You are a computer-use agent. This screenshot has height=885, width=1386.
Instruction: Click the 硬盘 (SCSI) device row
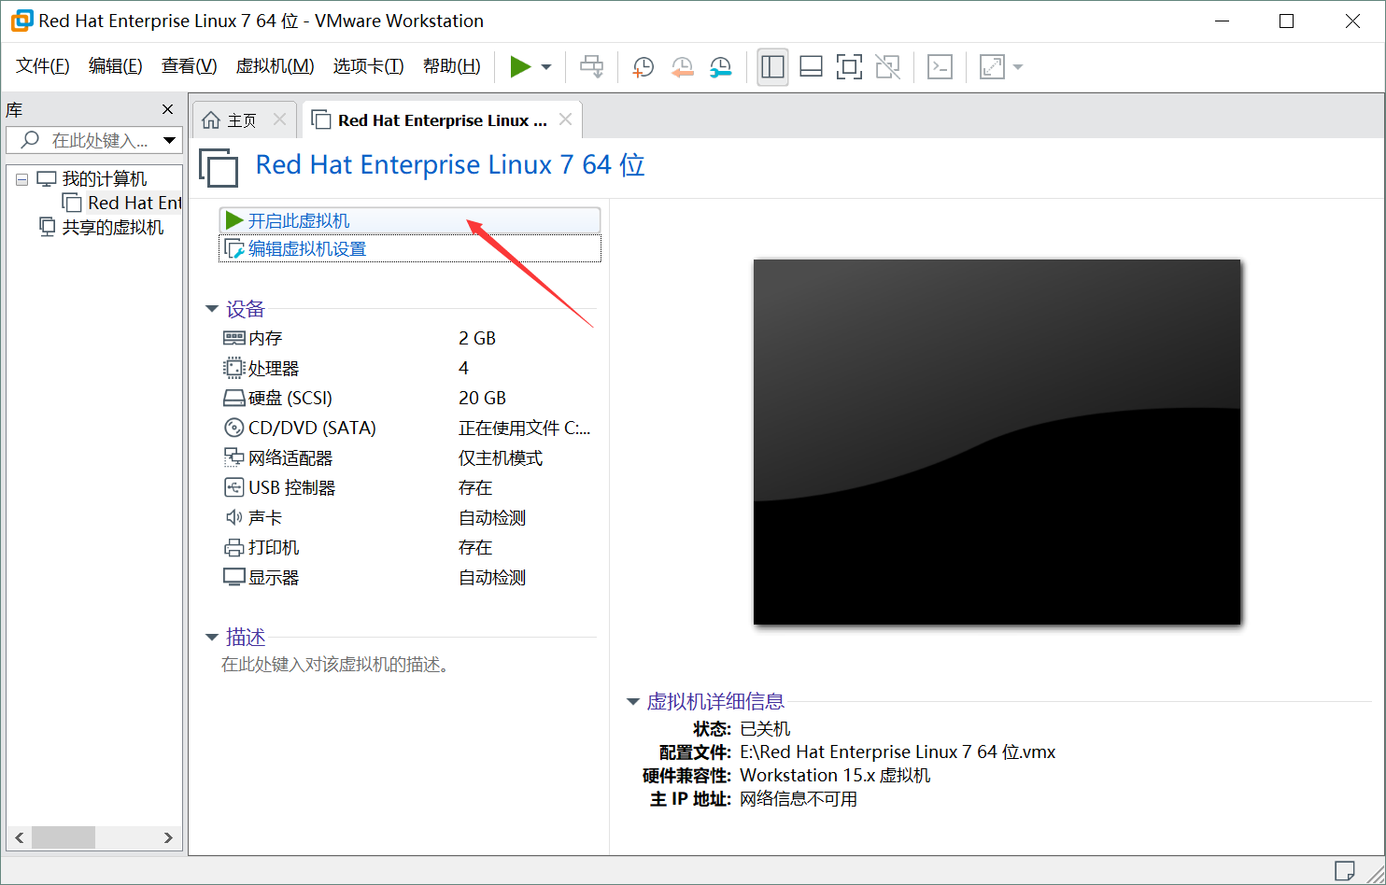tap(409, 398)
